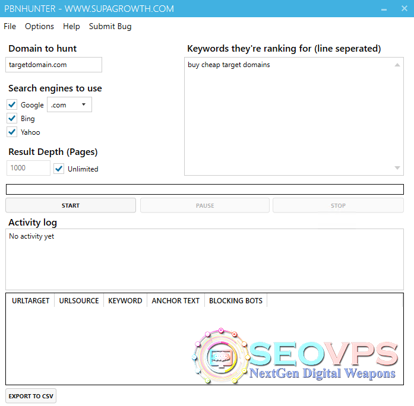Click the START button
The height and width of the screenshot is (406, 414).
[x=71, y=205]
